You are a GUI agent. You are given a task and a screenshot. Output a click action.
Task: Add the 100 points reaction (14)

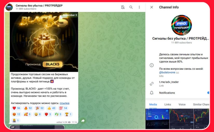tap(63, 108)
